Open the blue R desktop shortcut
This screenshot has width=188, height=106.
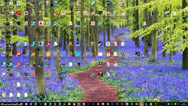[41, 44]
